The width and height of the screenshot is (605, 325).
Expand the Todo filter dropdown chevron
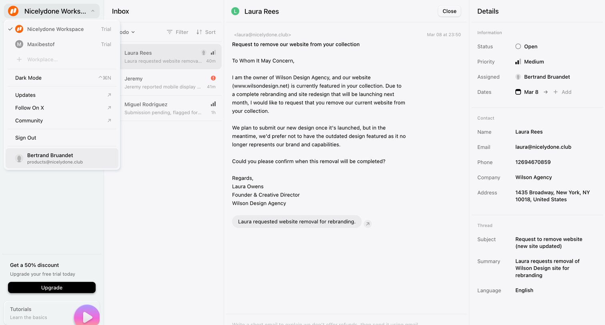(133, 32)
